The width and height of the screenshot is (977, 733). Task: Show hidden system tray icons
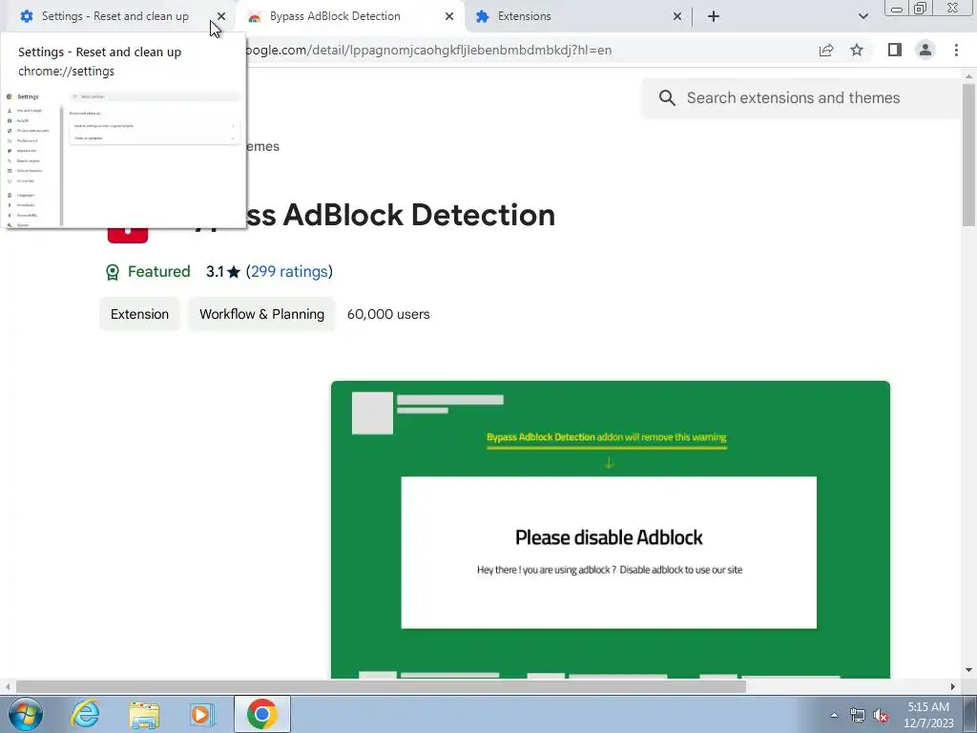click(x=834, y=715)
